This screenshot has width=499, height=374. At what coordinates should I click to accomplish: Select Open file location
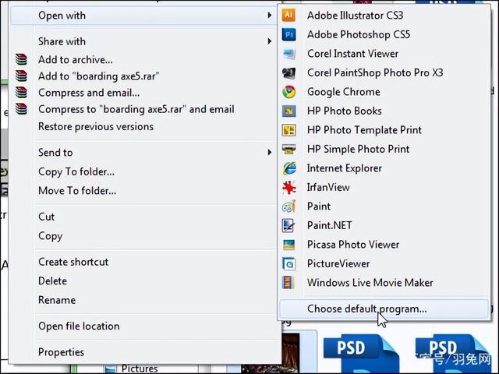coord(79,326)
